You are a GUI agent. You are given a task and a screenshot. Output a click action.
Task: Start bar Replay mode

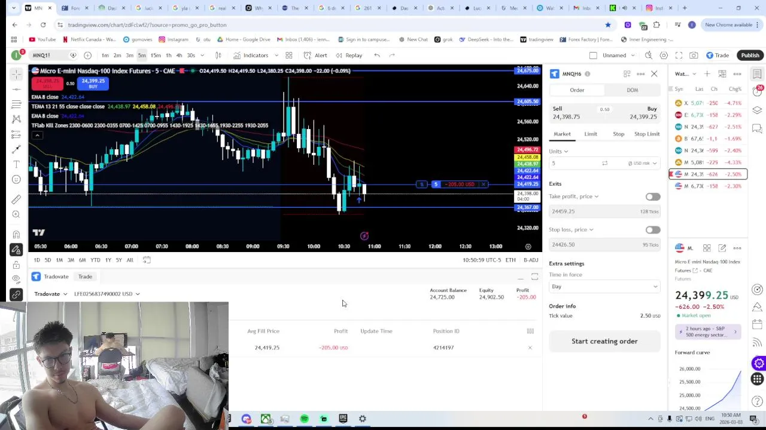349,56
